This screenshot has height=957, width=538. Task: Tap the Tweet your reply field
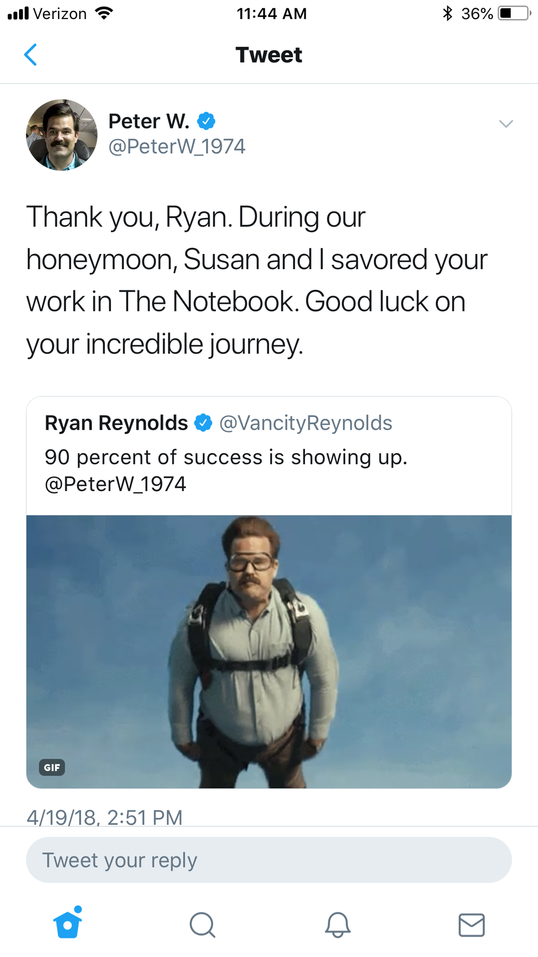pyautogui.click(x=268, y=860)
